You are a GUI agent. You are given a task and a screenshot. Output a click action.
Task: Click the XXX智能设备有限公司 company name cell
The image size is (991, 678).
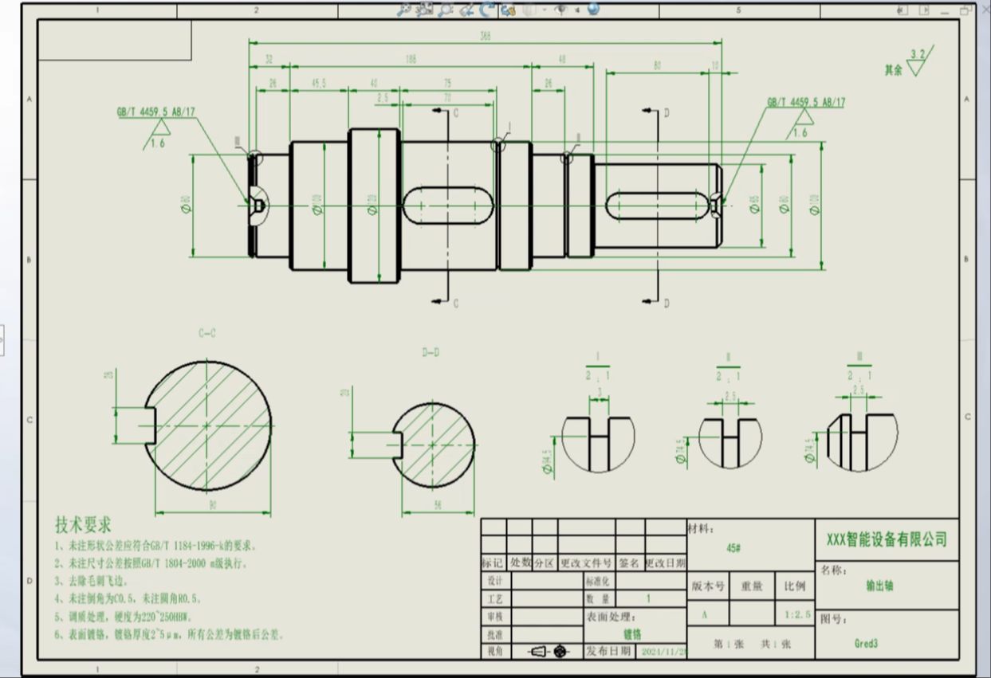coord(887,539)
